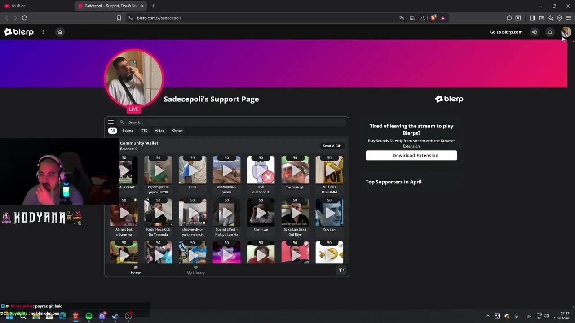This screenshot has width=575, height=323.
Task: Play the 'allahumme-yarab' sound clip
Action: [226, 170]
